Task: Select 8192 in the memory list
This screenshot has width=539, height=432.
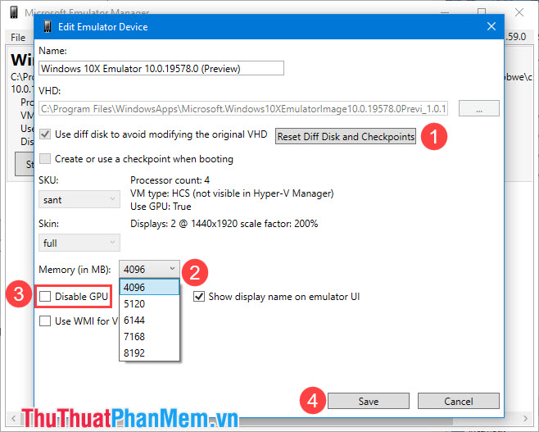Action: tap(149, 352)
